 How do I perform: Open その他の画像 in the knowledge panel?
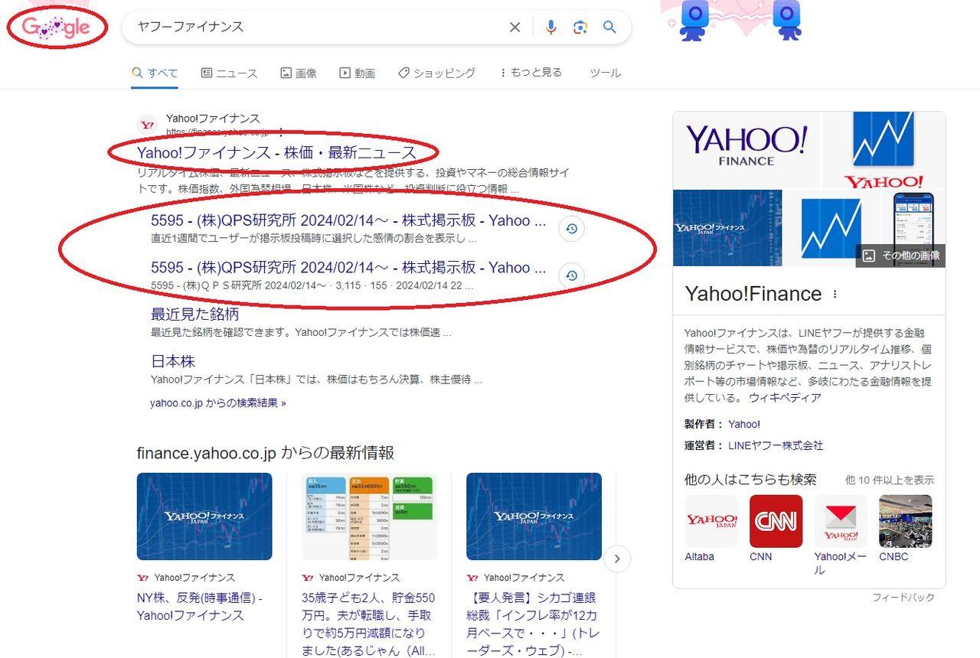click(x=900, y=256)
